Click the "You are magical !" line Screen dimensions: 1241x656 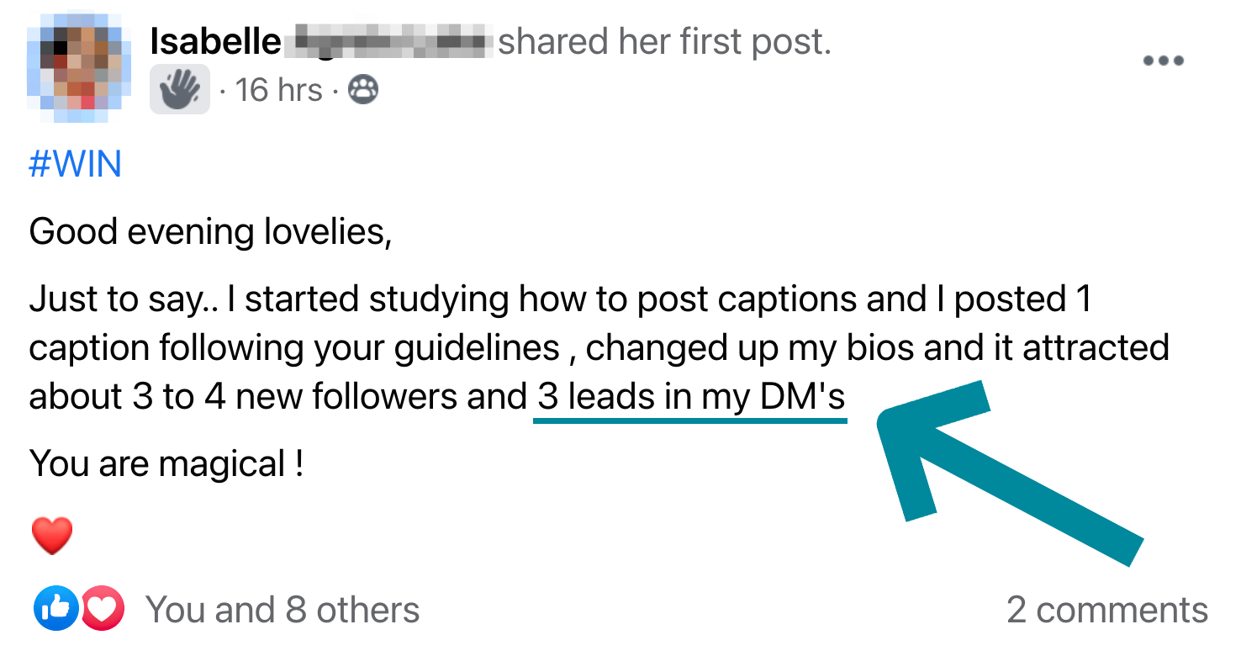click(x=166, y=463)
